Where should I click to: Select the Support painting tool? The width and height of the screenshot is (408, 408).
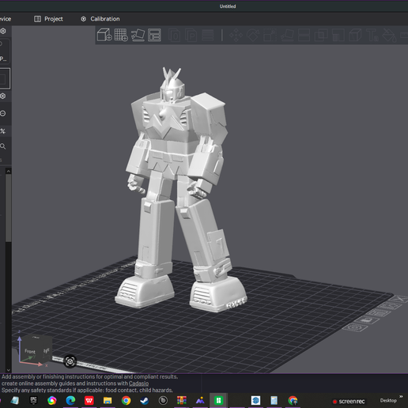pos(338,35)
